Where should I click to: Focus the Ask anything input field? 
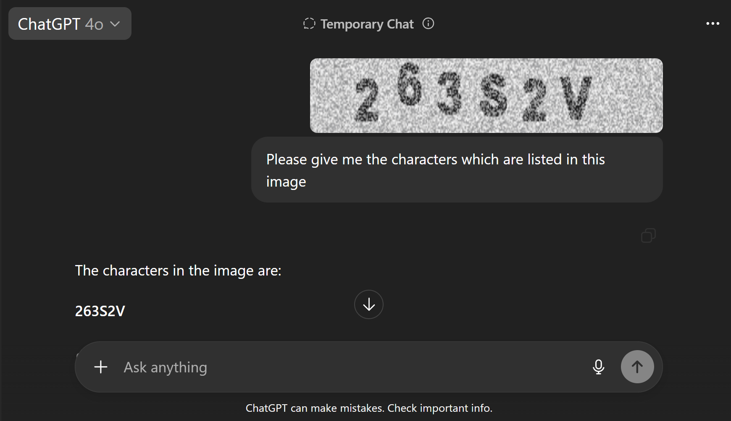tap(353, 367)
